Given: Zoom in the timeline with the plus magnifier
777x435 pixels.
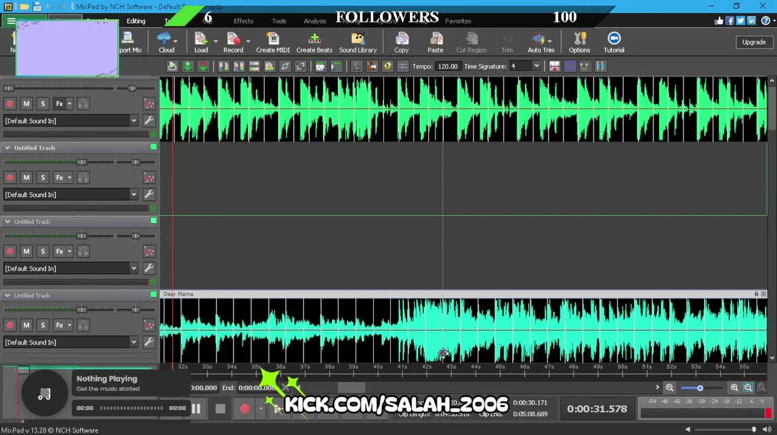Looking at the screenshot, I should [734, 388].
